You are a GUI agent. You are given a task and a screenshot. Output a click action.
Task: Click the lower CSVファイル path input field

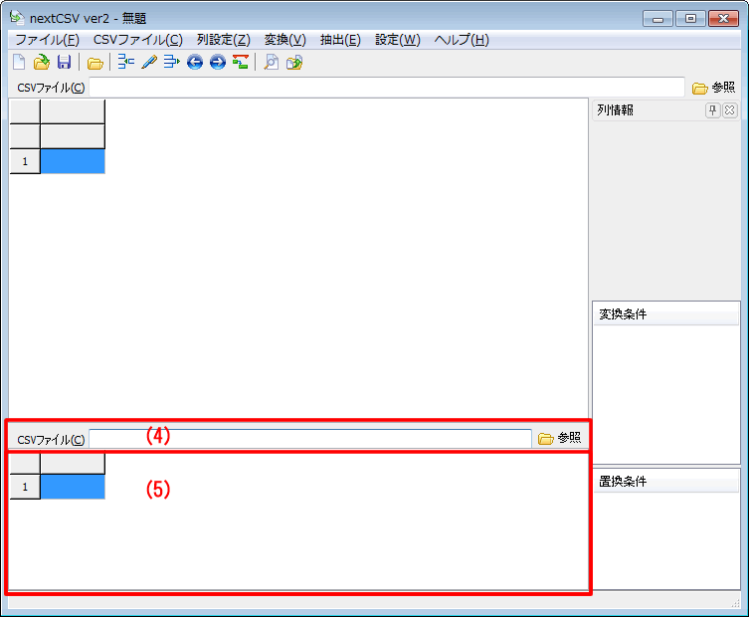(x=309, y=439)
